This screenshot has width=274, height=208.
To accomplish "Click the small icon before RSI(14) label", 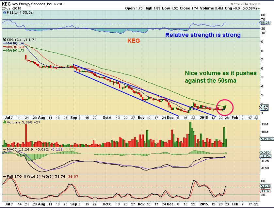I will tap(4, 13).
